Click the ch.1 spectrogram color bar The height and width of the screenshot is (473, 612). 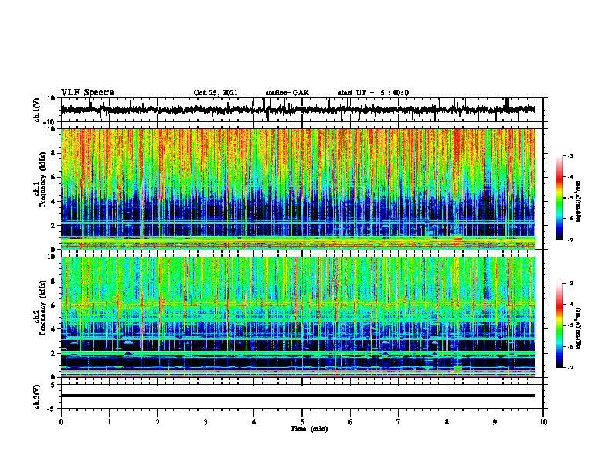coord(559,198)
